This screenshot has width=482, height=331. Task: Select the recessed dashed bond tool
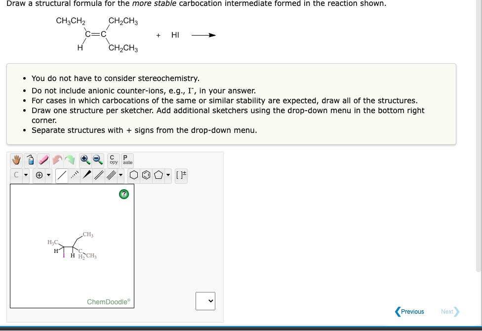pyautogui.click(x=75, y=175)
